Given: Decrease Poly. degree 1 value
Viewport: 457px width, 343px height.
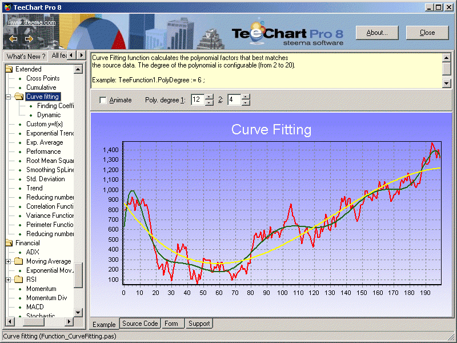Looking at the screenshot, I should [x=209, y=103].
